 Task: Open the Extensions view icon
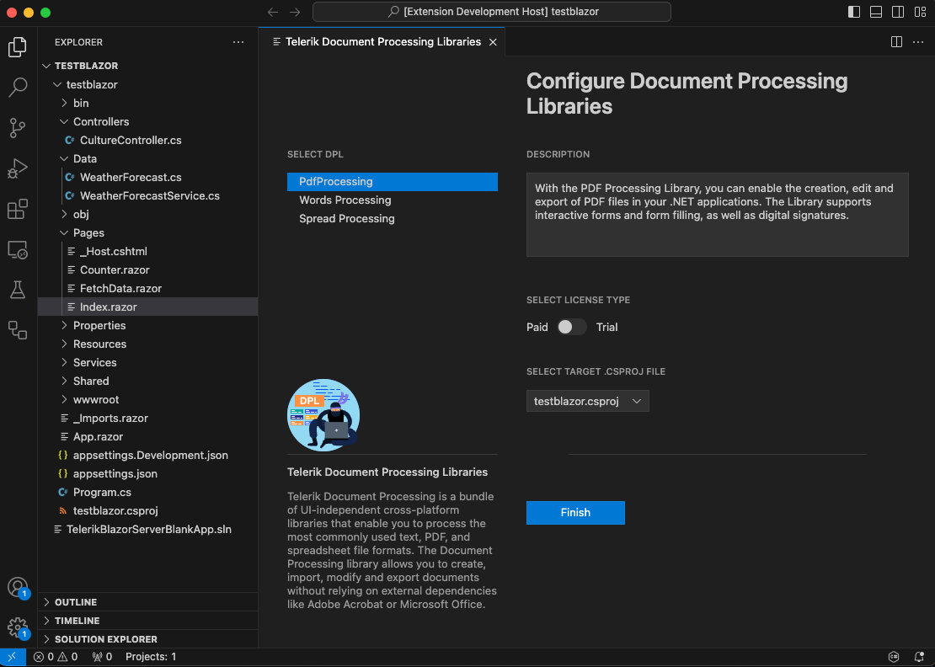18,209
